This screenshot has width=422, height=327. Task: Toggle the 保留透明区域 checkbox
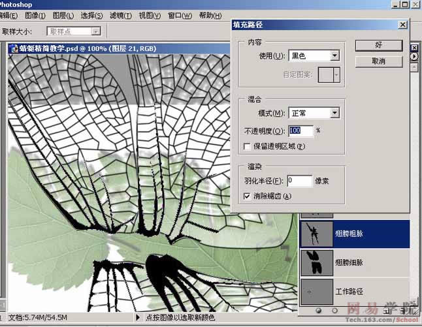pyautogui.click(x=247, y=147)
